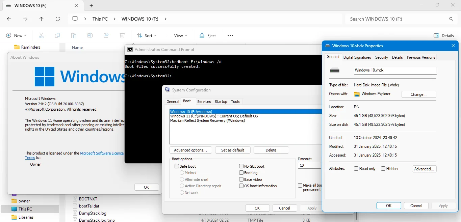The width and height of the screenshot is (461, 222).
Task: Open the New item dropdown
Action: click(x=17, y=35)
